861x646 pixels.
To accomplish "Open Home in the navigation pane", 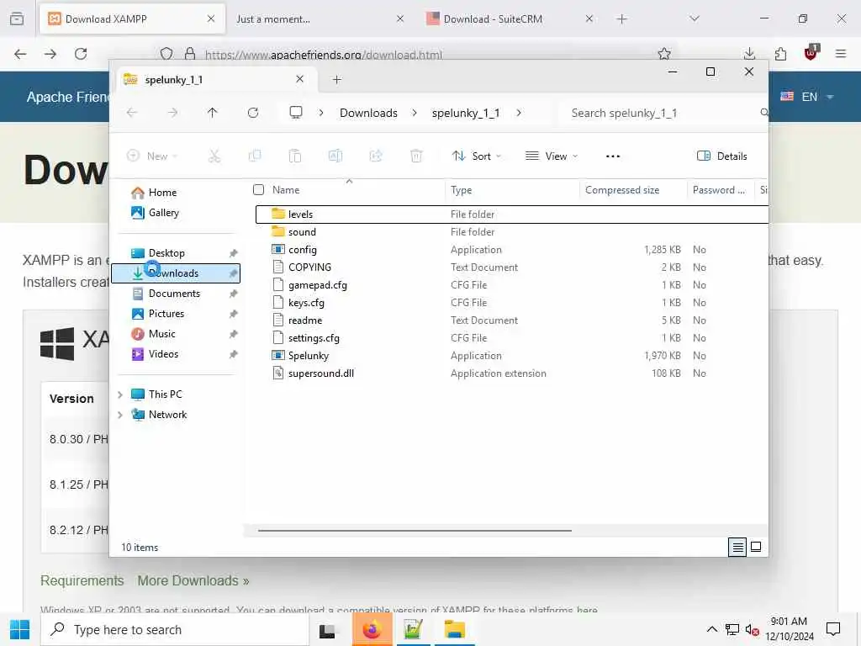I will click(x=176, y=193).
